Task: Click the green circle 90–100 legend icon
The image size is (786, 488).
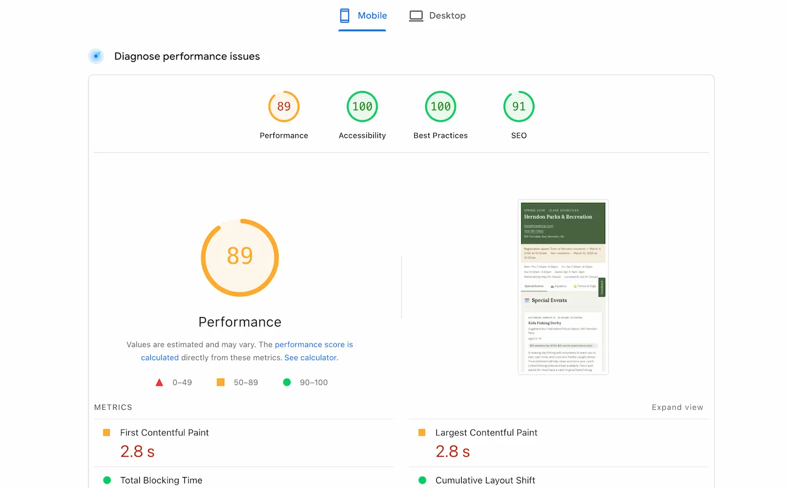Action: 287,382
